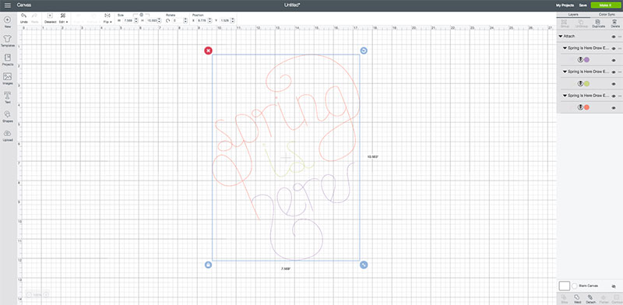The height and width of the screenshot is (305, 623).
Task: Click the lock proportions handle on selection
Action: 208,265
